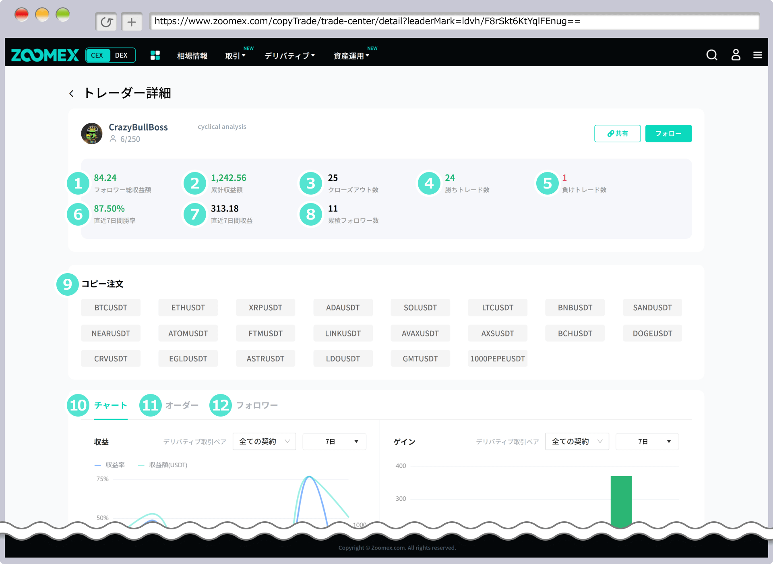Viewport: 773px width, 564px height.
Task: Click the yellow window minimize dot
Action: pos(42,15)
